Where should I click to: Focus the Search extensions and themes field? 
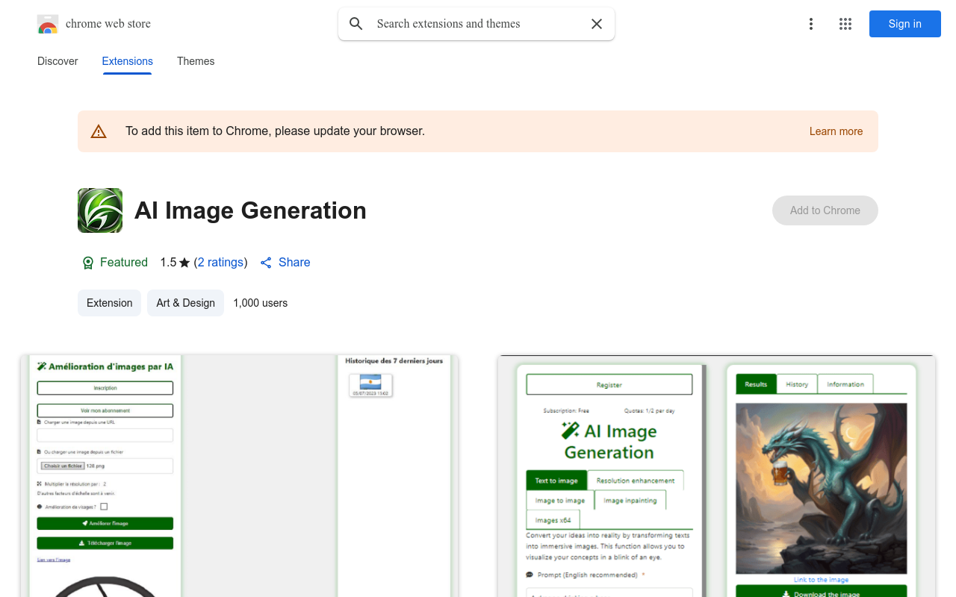tap(477, 24)
